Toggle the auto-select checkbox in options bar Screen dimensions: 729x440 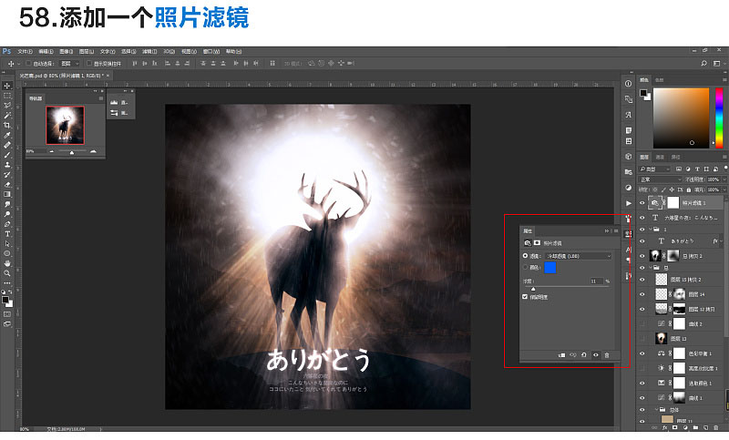[28, 63]
